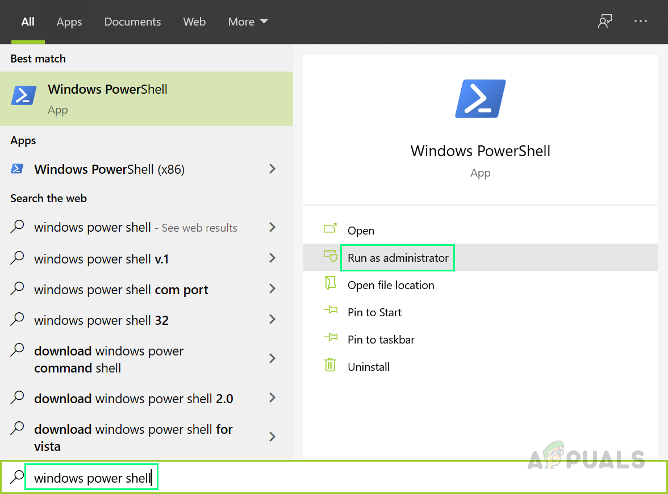The height and width of the screenshot is (494, 668).
Task: Click the feedback person icon in top bar
Action: pyautogui.click(x=604, y=22)
